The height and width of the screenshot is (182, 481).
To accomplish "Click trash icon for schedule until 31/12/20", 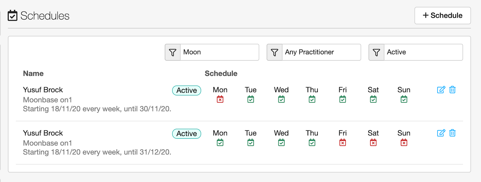I will pos(452,133).
